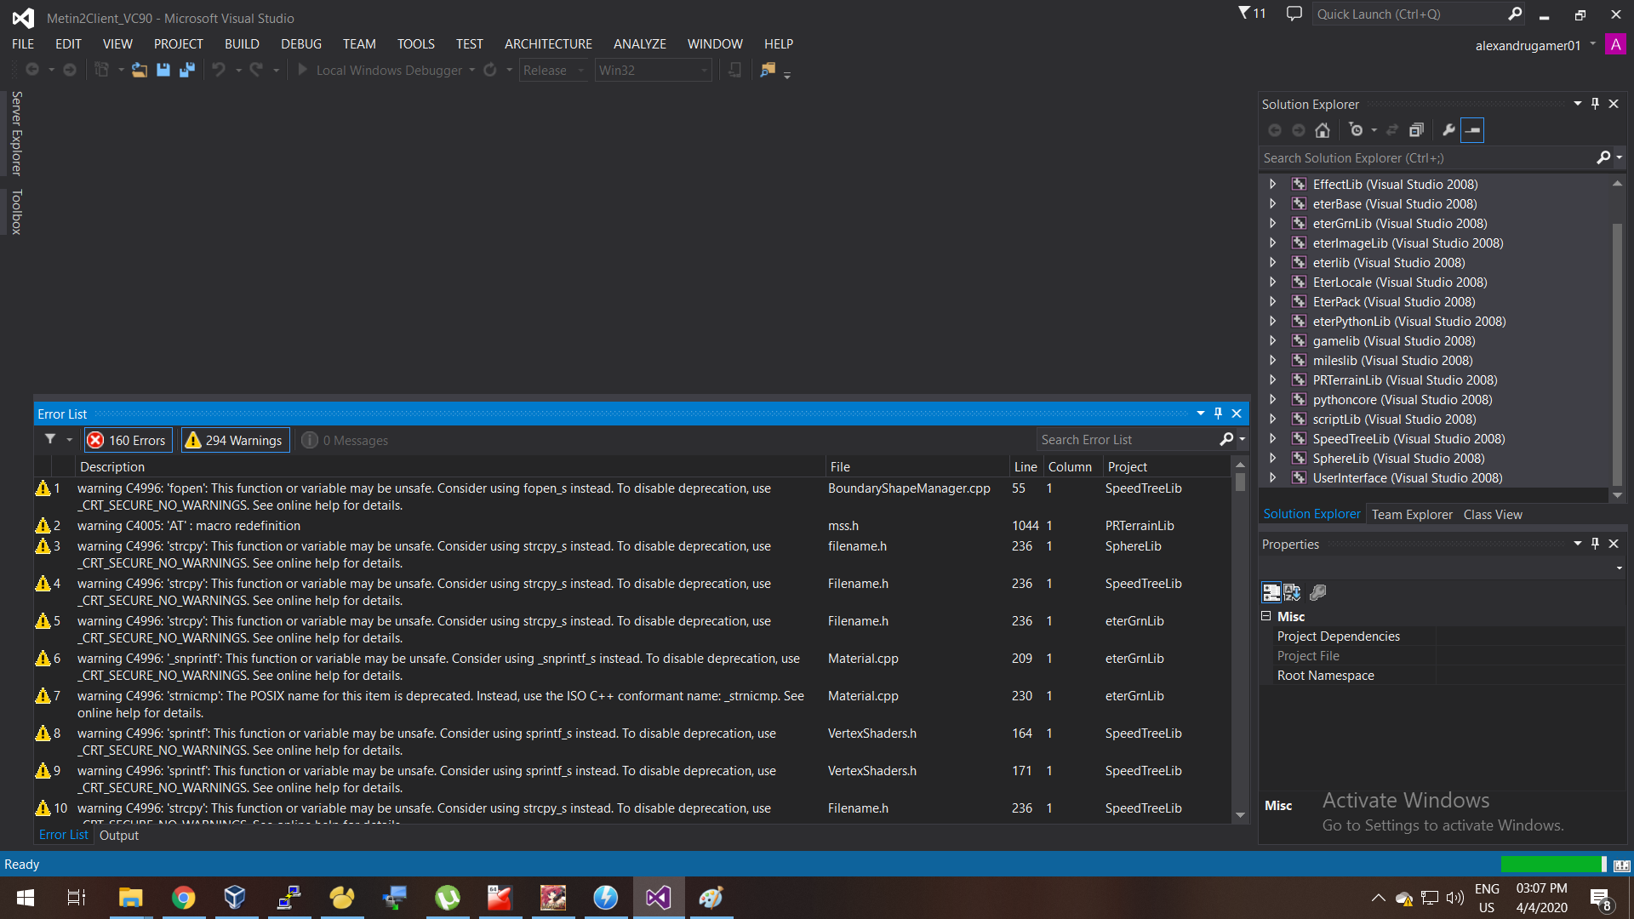The width and height of the screenshot is (1634, 919).
Task: Open File Explorer from the taskbar
Action: point(130,898)
